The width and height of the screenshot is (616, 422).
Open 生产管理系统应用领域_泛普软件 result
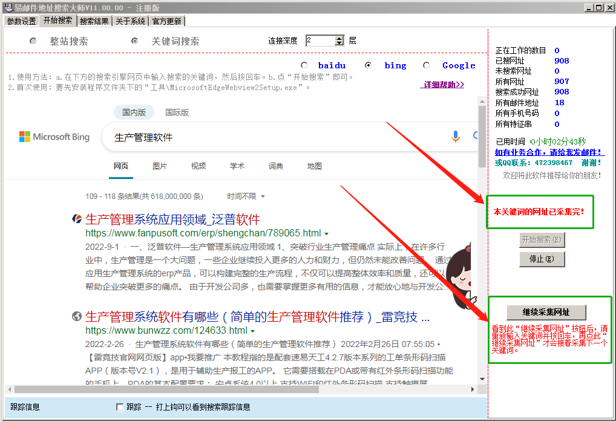172,219
